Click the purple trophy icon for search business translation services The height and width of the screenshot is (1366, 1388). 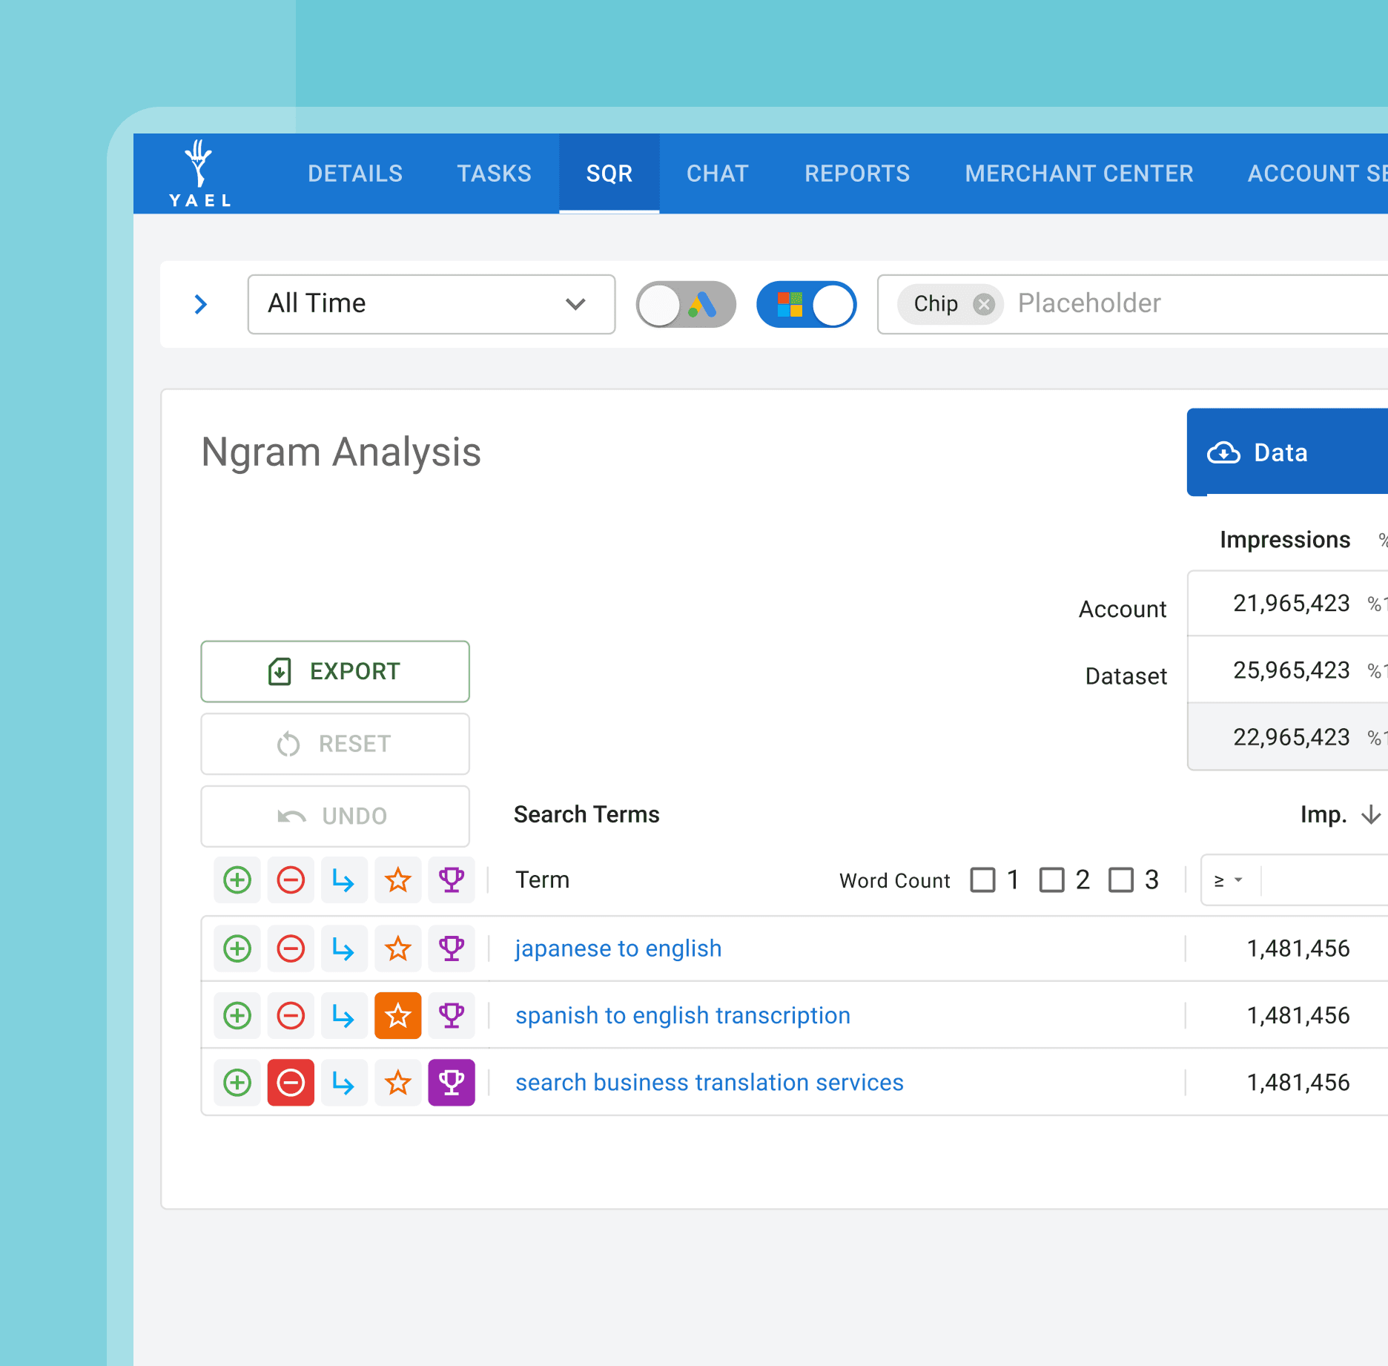point(451,1083)
